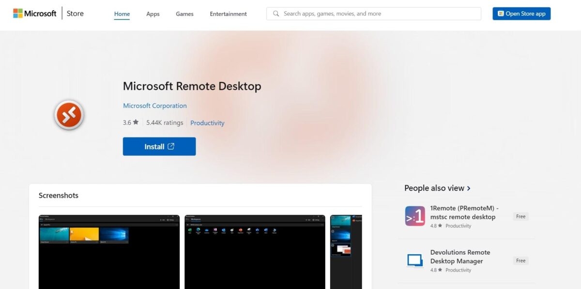Go to the Games tab
The image size is (581, 289).
[x=184, y=14]
